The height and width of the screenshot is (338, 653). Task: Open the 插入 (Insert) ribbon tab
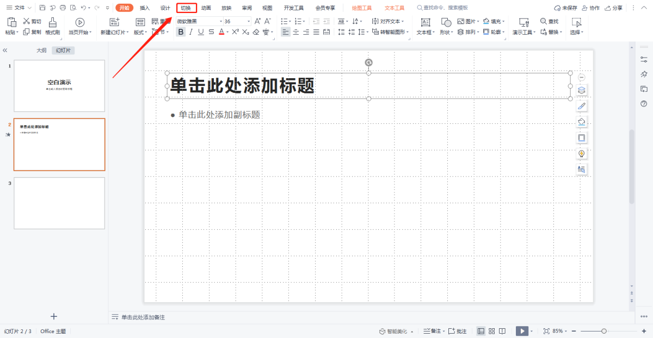click(145, 8)
